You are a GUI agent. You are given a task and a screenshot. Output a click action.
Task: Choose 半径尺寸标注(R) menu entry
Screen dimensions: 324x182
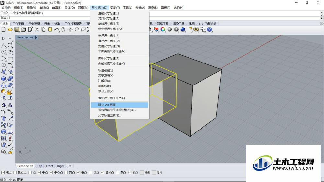coord(120,36)
